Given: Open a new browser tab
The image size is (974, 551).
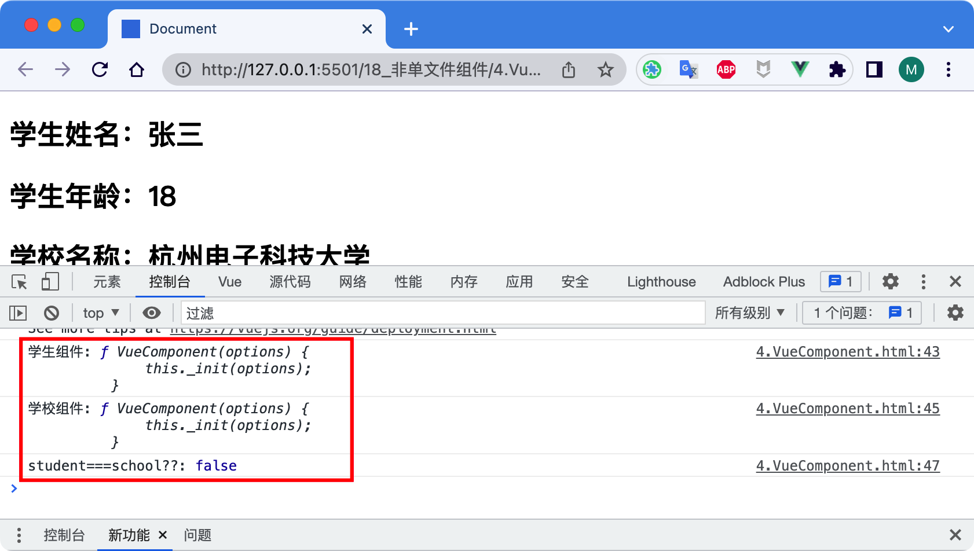Looking at the screenshot, I should click(411, 29).
